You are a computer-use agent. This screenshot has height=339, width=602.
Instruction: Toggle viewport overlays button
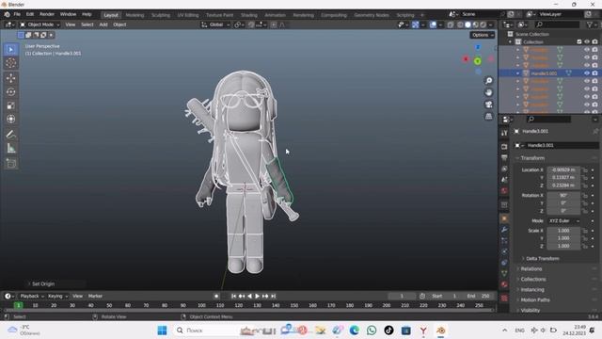tap(433, 24)
